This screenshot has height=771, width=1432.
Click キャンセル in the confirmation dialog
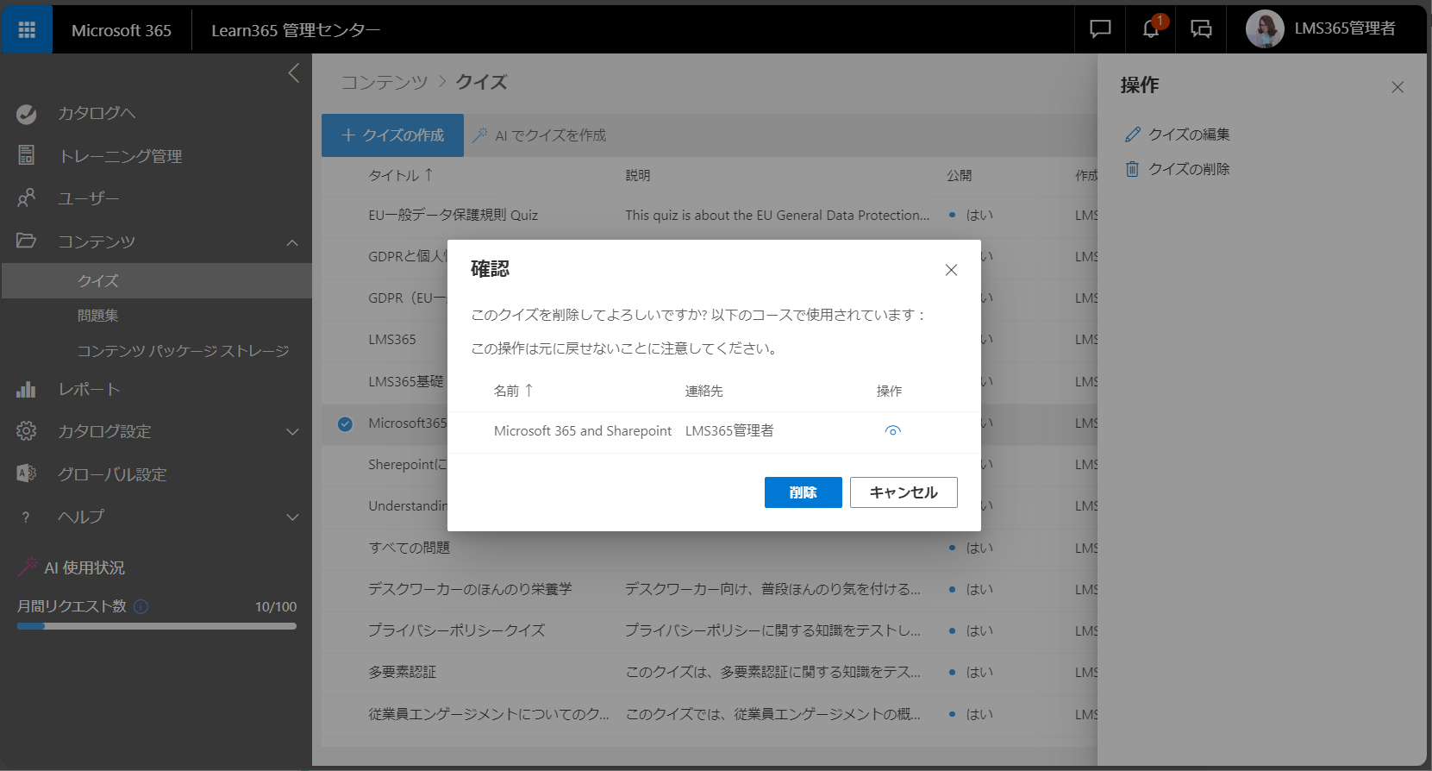click(904, 492)
